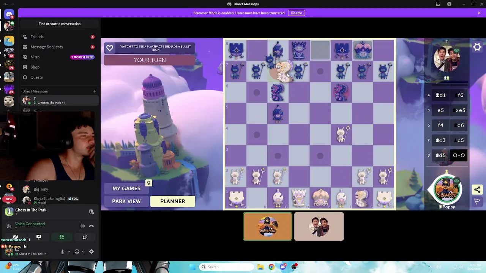Disconnect from voice with the hang-up icon
This screenshot has height=273, width=486.
coord(91,226)
